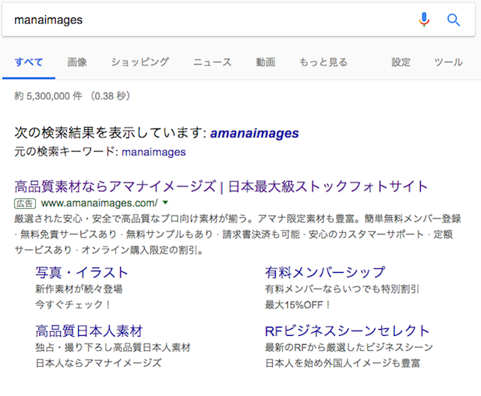Click the text 新作素材が続々登場

coord(79,289)
